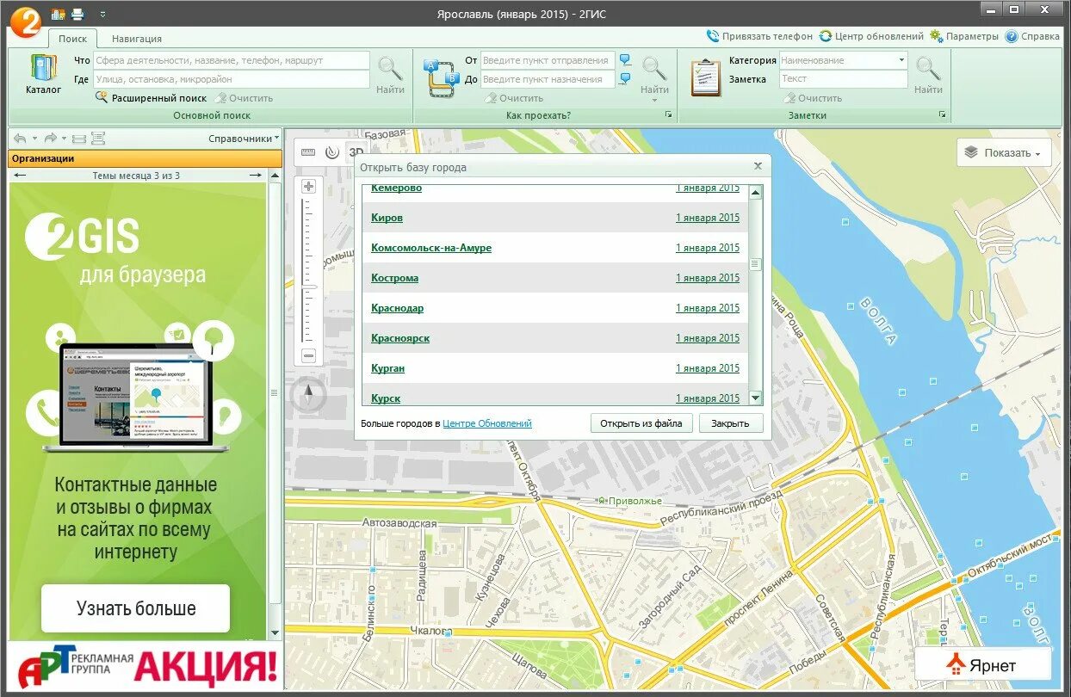This screenshot has height=697, width=1071.
Task: Click the A-B route icon
Action: coord(441,77)
